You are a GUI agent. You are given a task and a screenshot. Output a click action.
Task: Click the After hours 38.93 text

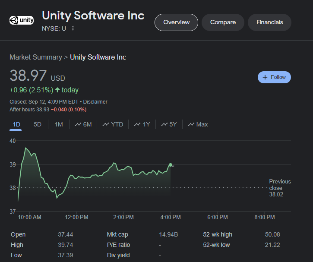click(x=29, y=110)
